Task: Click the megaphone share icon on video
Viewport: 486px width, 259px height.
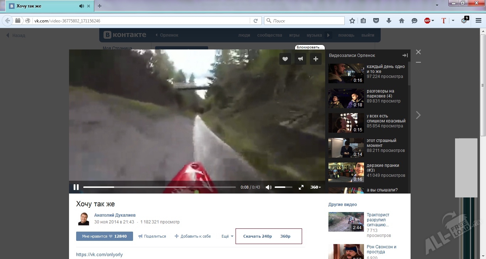Action: pyautogui.click(x=301, y=59)
